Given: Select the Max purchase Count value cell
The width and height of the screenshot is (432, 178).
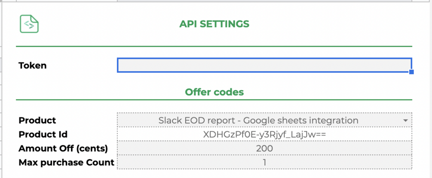Looking at the screenshot, I should (264, 163).
